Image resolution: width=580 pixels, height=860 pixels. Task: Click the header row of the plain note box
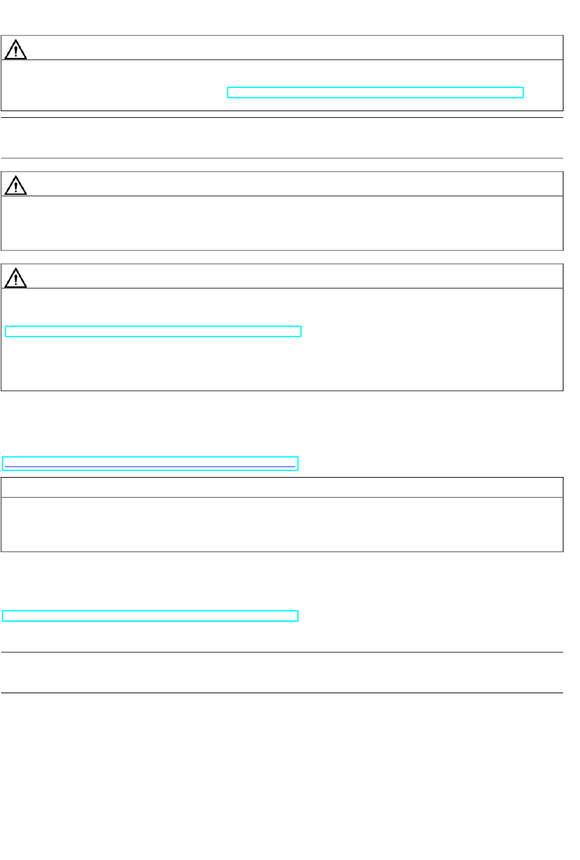pos(282,487)
